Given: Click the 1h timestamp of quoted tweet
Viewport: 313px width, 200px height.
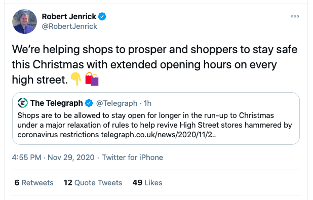Looking at the screenshot, I should pos(147,103).
